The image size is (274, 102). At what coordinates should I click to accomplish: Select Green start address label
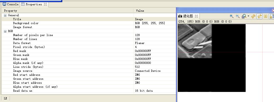28,79
